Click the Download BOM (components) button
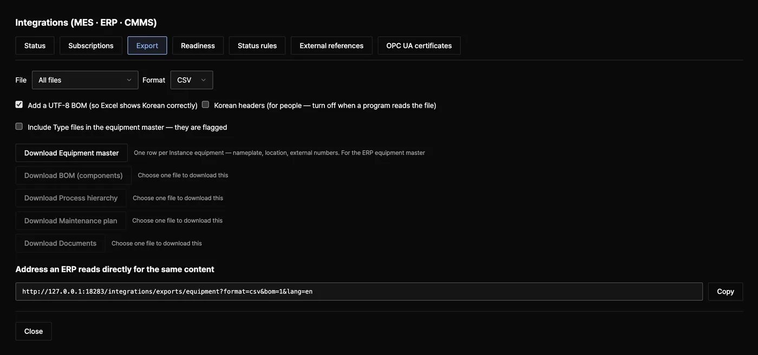 click(74, 176)
